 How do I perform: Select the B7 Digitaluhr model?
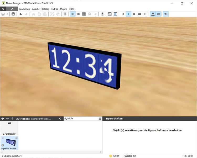pyautogui.click(x=9, y=128)
